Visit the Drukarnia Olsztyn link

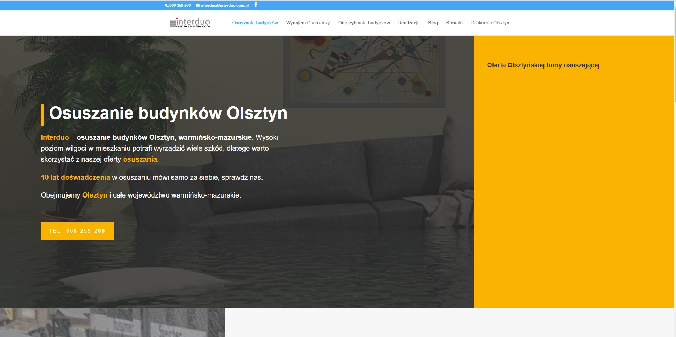click(490, 23)
